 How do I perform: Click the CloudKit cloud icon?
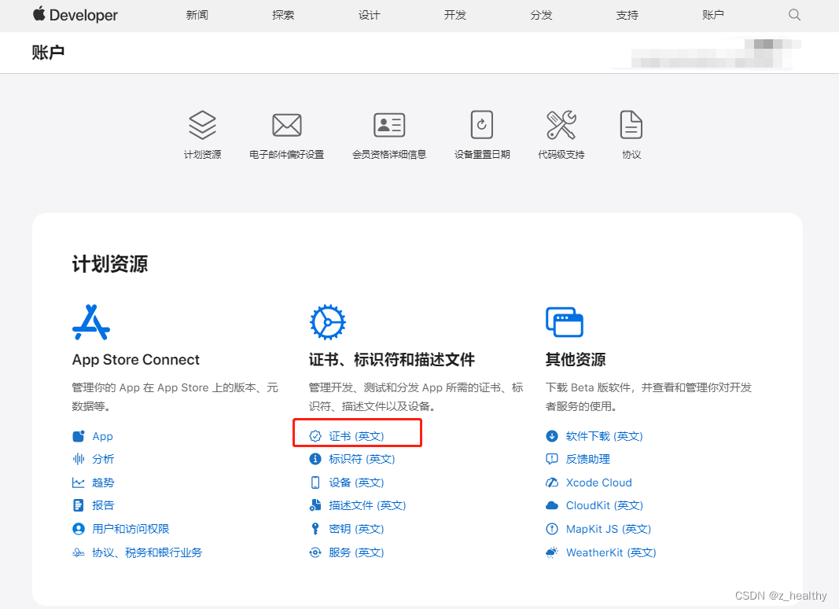[552, 505]
